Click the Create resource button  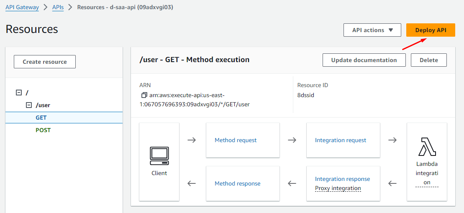(45, 62)
